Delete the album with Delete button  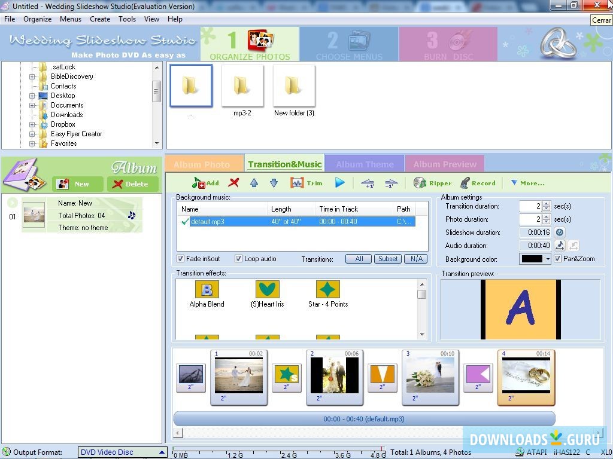pyautogui.click(x=133, y=184)
